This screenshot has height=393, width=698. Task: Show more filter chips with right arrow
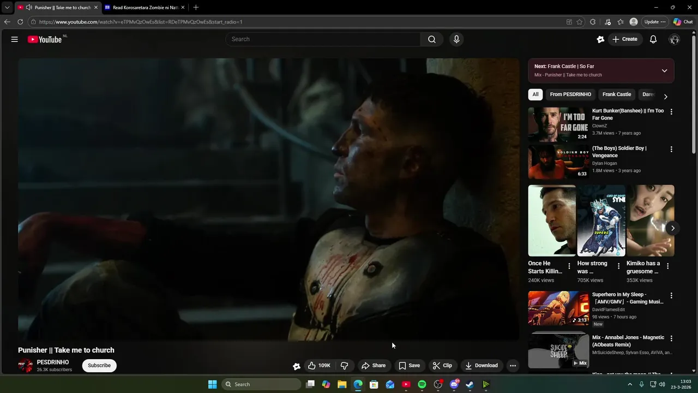tap(665, 97)
